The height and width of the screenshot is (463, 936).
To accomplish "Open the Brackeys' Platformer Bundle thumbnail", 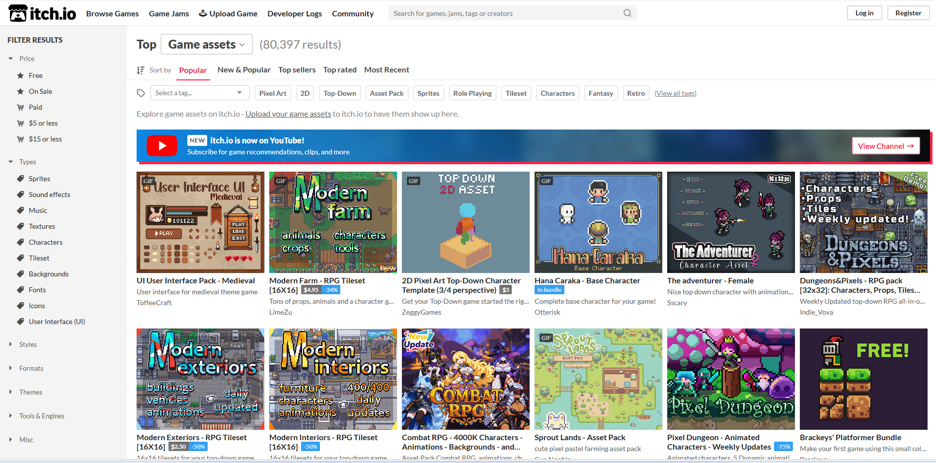I will [863, 379].
